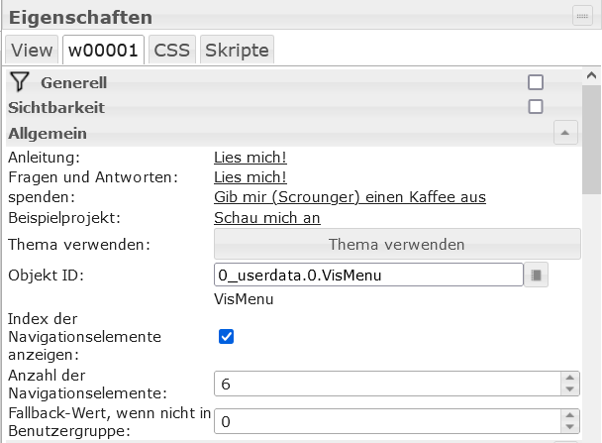Image resolution: width=602 pixels, height=443 pixels.
Task: Click the panel grip icon beside Eigenschaften
Action: coord(581,15)
